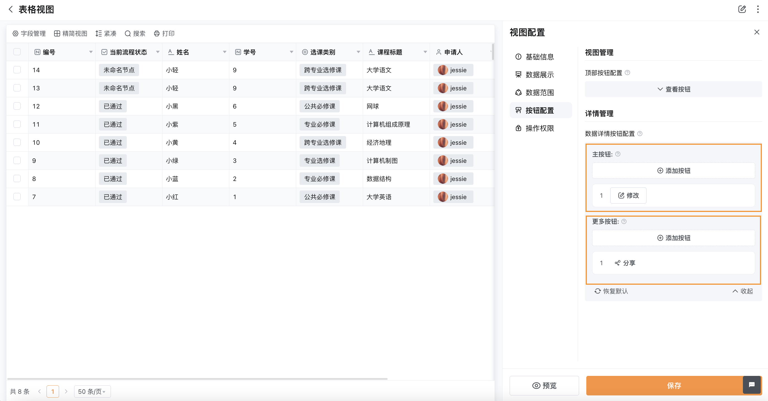The image size is (768, 401).
Task: Select page number 1 in pagination
Action: pos(53,392)
